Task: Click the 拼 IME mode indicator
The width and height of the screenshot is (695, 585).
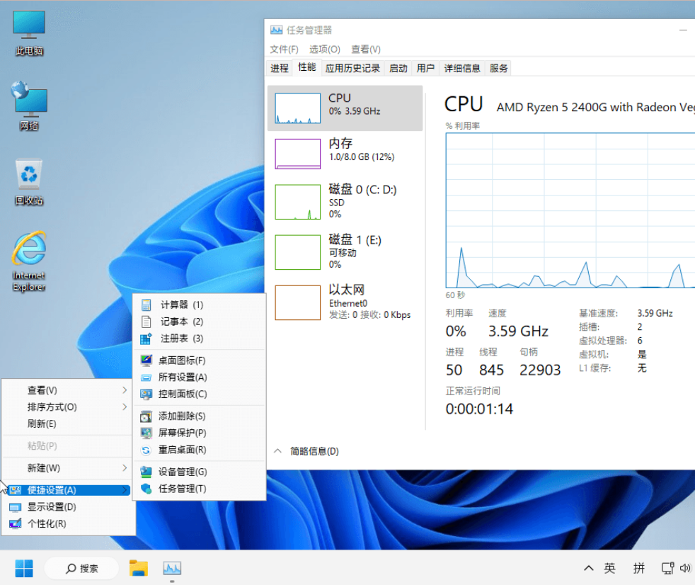Action: [638, 568]
